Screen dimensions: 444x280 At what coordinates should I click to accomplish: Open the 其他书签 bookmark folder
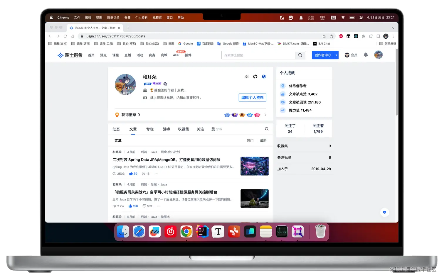388,44
